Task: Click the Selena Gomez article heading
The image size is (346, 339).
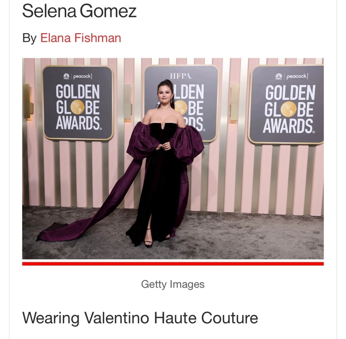Action: 79,11
